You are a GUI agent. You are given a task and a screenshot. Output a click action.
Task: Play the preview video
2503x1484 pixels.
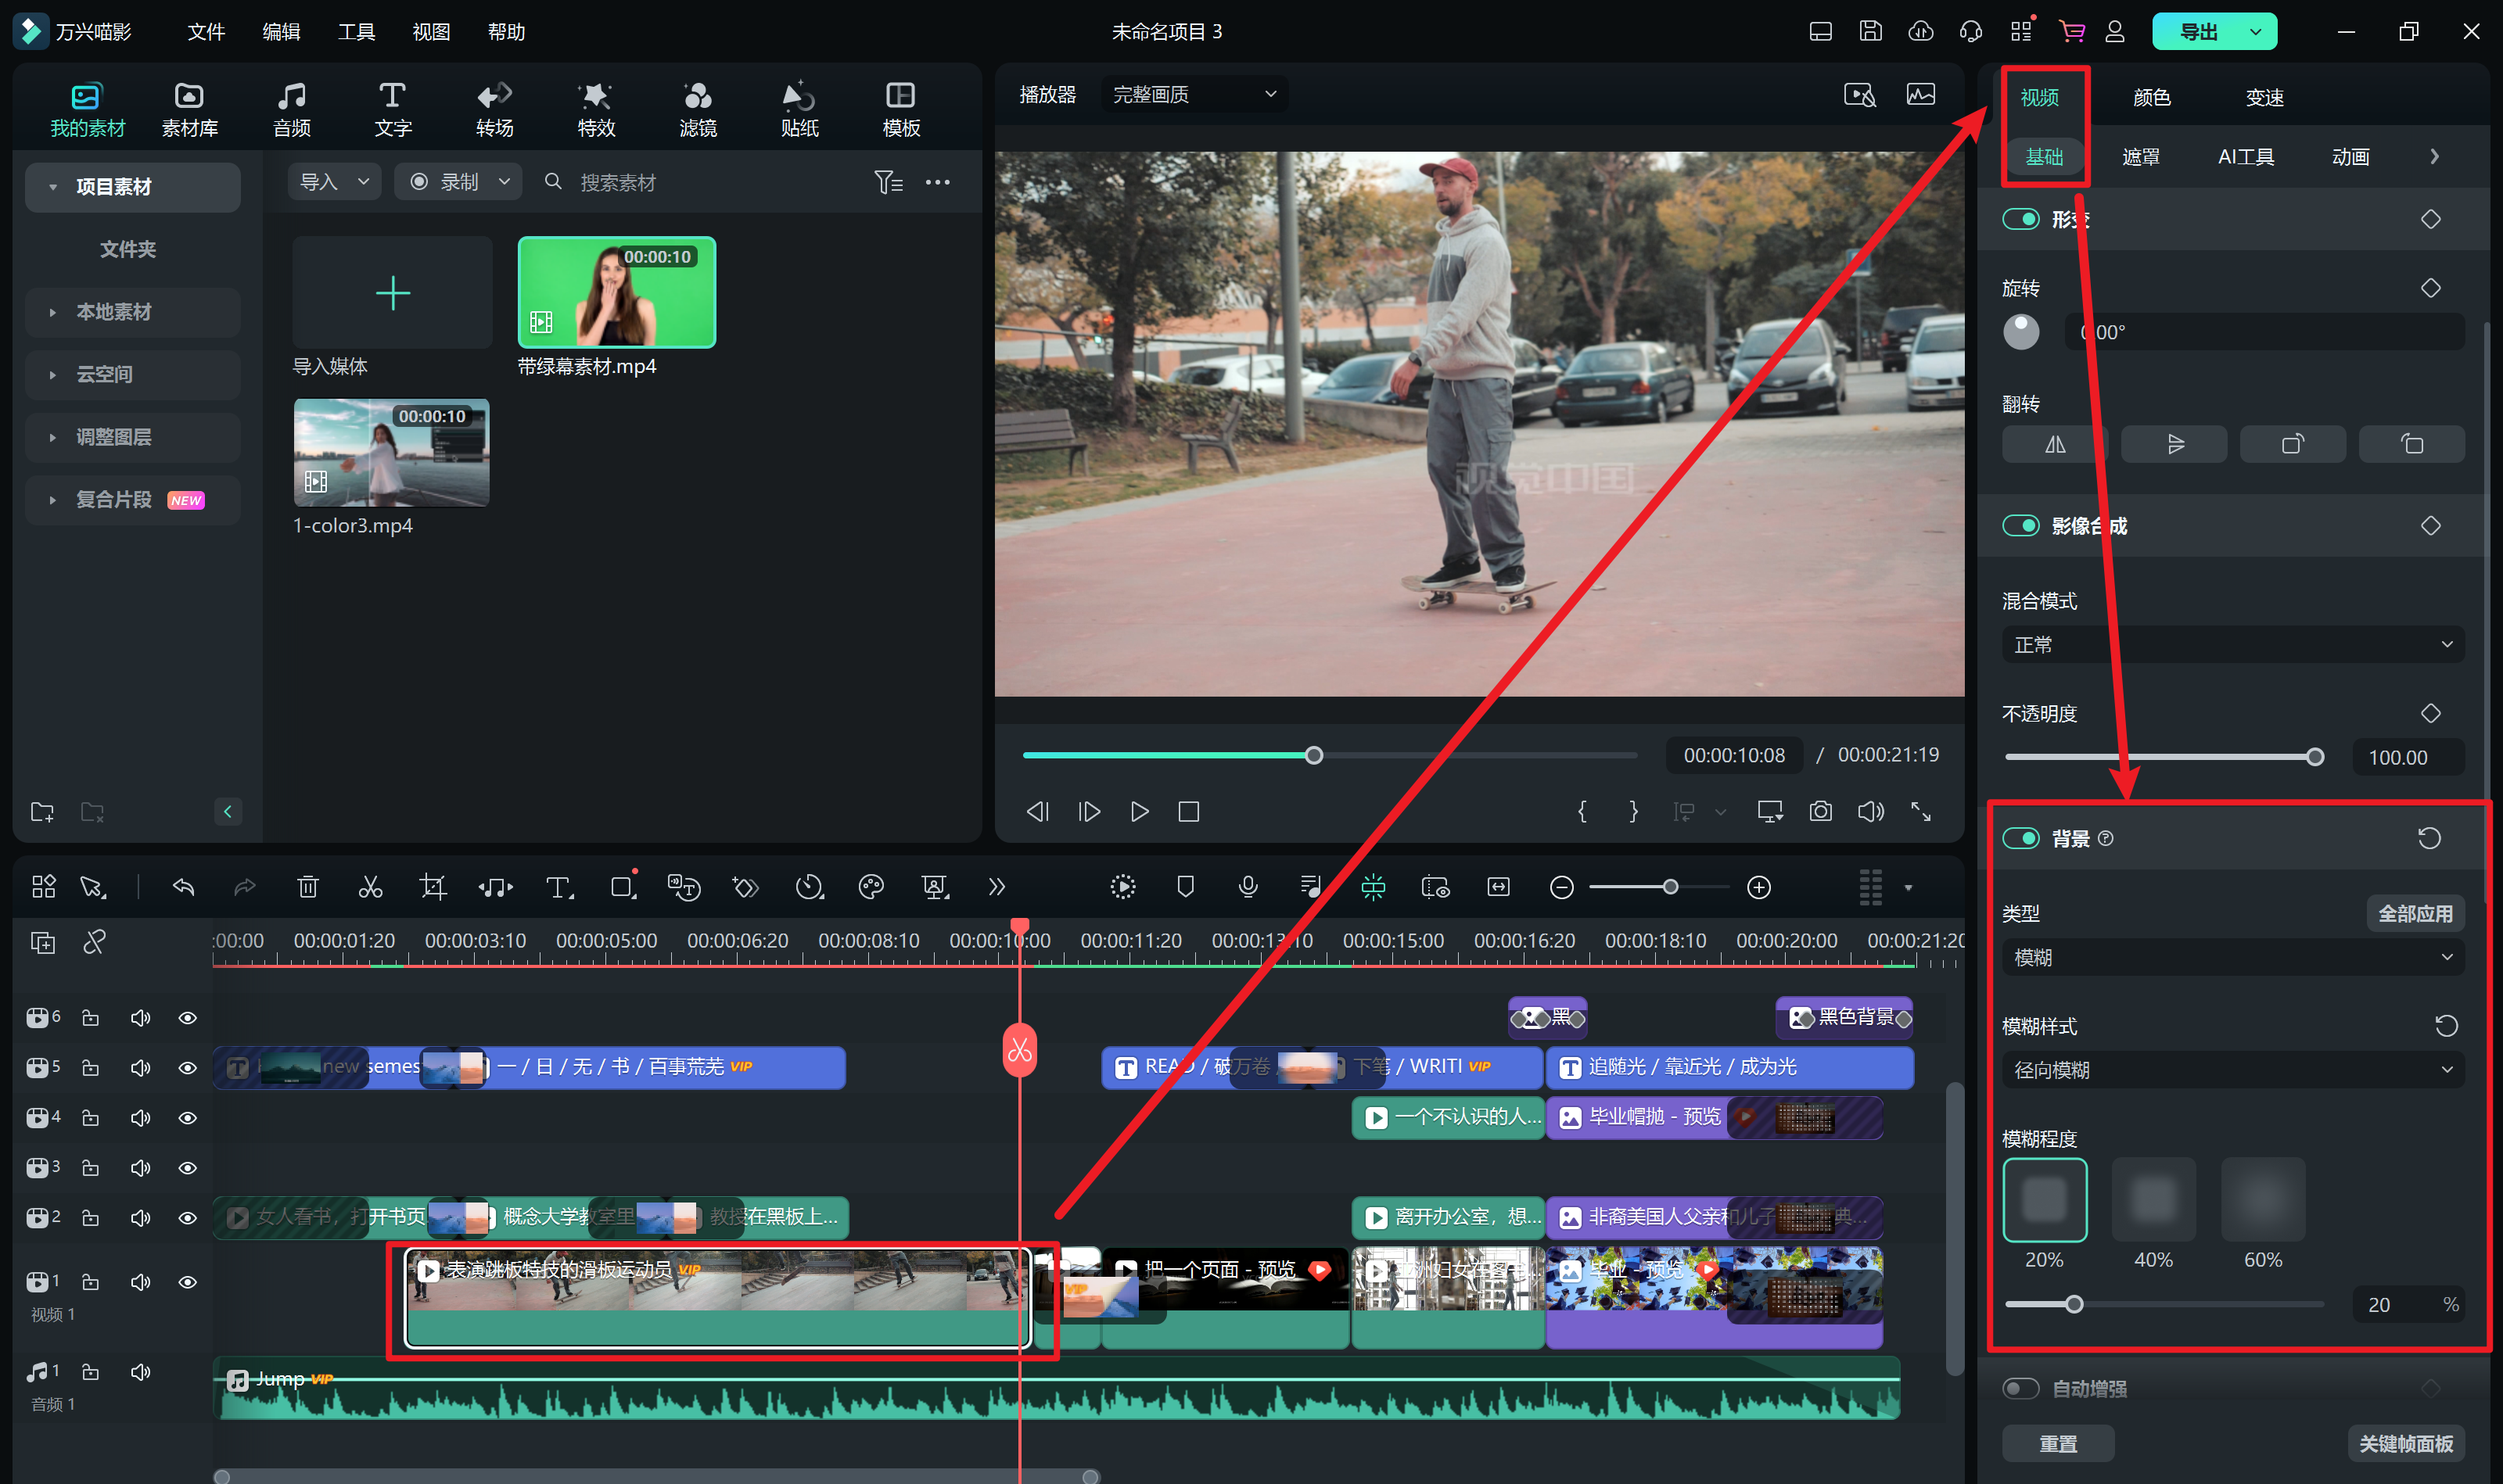tap(1138, 811)
